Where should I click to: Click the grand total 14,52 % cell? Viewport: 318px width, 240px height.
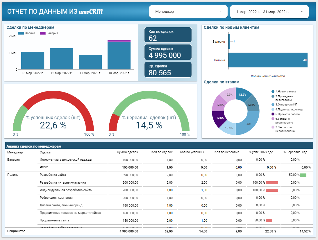(305, 231)
